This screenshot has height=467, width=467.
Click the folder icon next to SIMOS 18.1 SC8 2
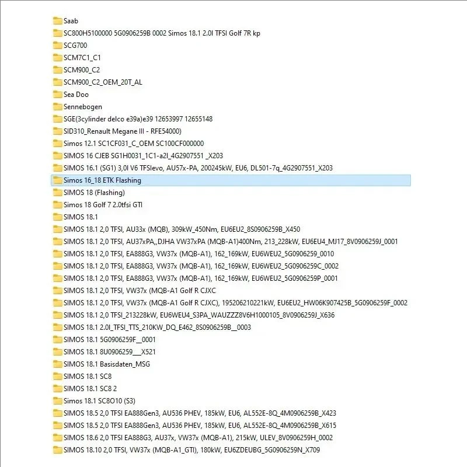click(57, 388)
